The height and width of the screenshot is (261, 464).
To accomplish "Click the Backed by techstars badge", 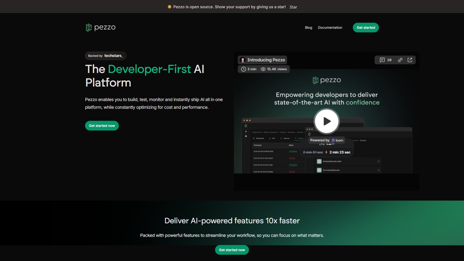I will pyautogui.click(x=106, y=56).
